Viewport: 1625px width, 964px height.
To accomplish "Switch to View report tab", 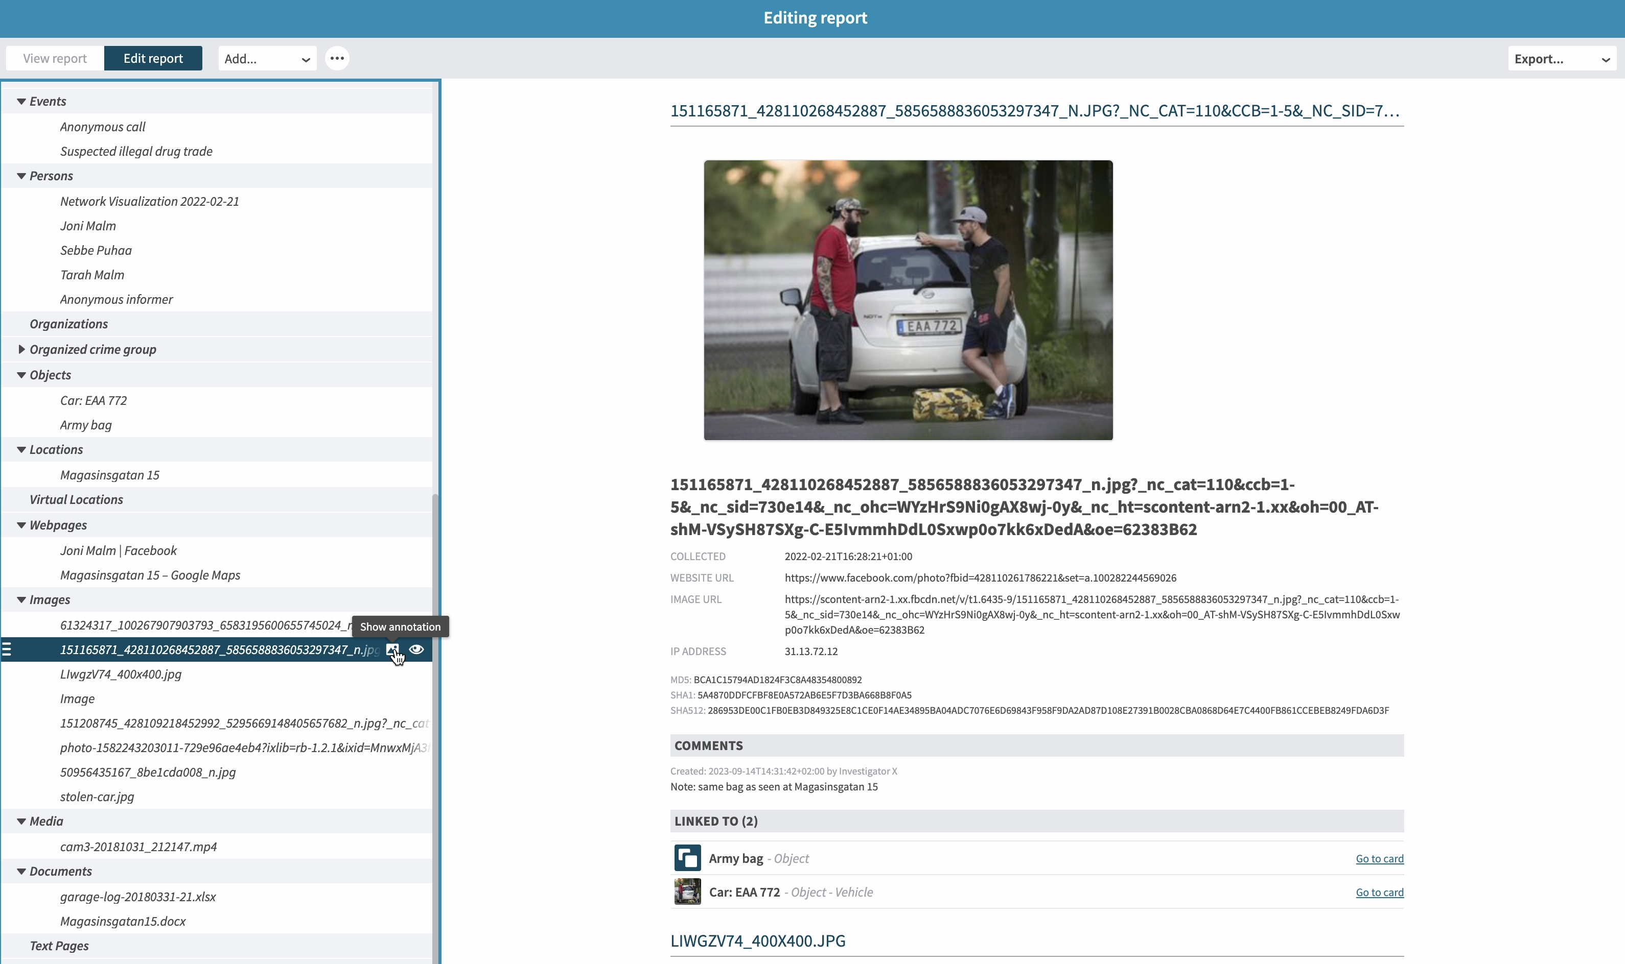I will pyautogui.click(x=55, y=59).
